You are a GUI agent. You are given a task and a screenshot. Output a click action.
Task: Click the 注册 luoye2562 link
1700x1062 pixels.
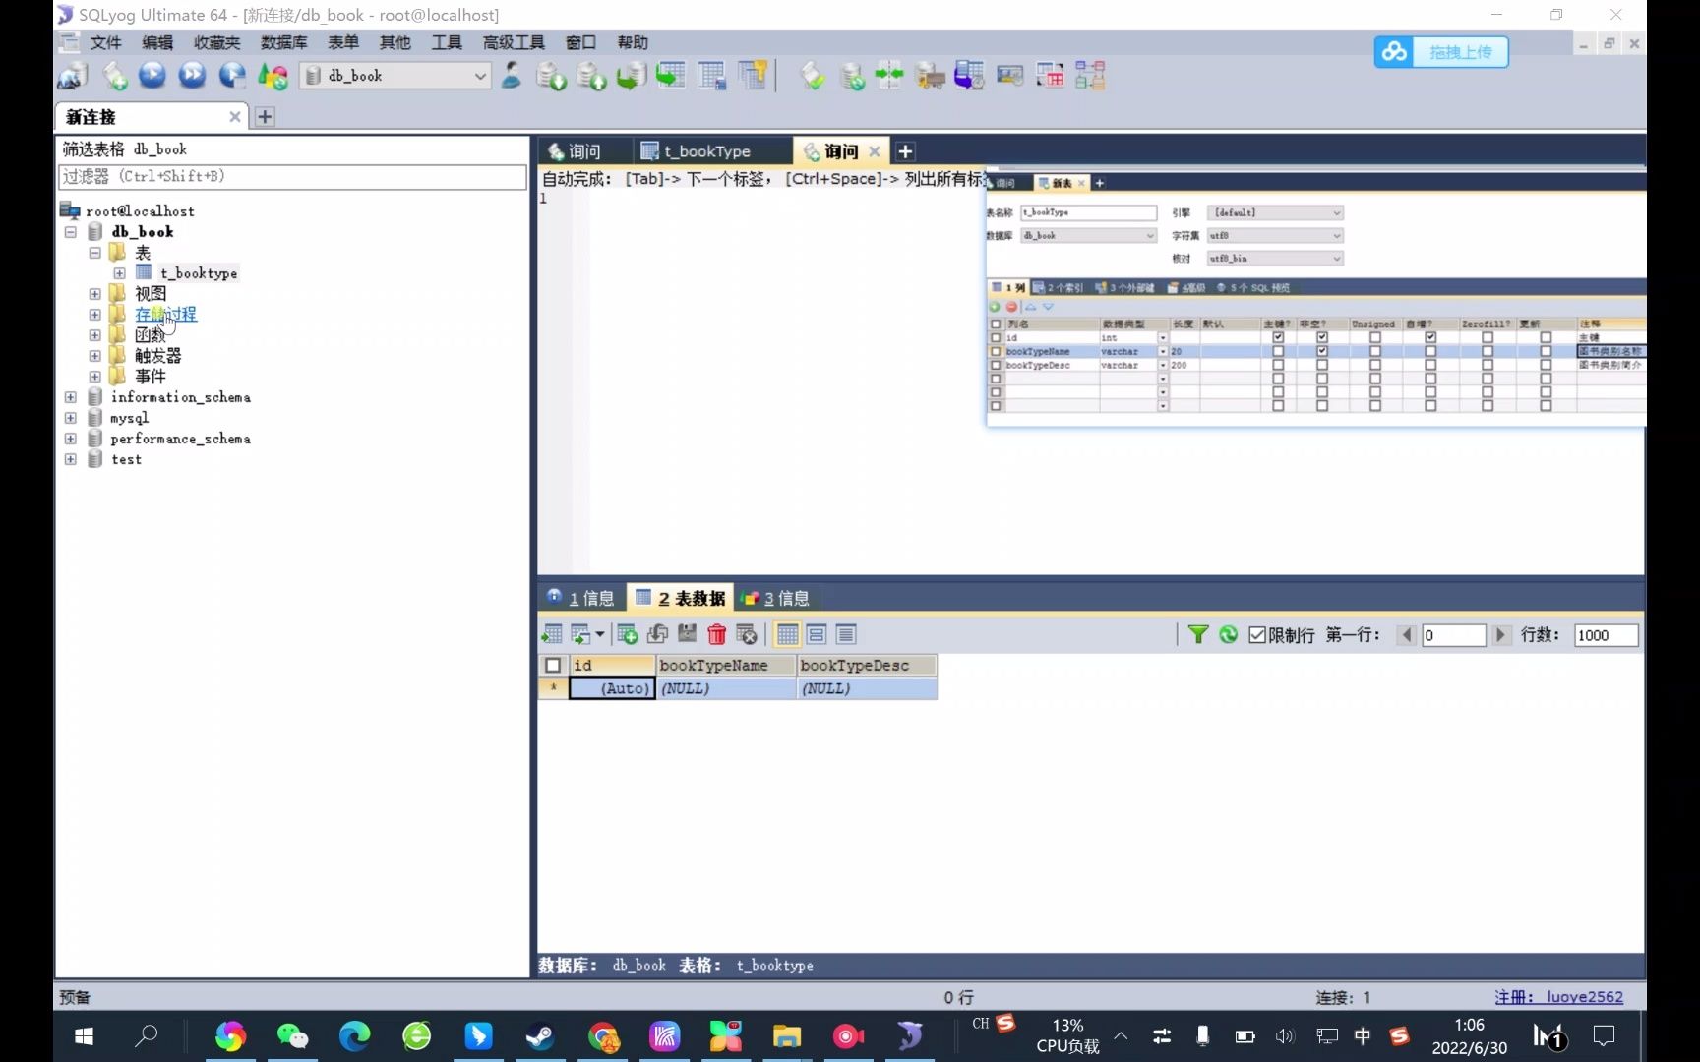coord(1559,997)
